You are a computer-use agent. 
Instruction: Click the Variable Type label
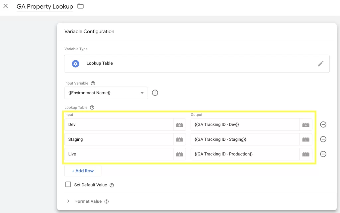76,49
